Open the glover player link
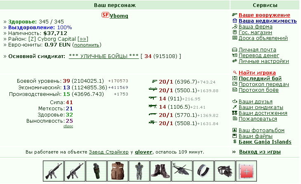The width and height of the screenshot is (301, 184). click(143, 152)
